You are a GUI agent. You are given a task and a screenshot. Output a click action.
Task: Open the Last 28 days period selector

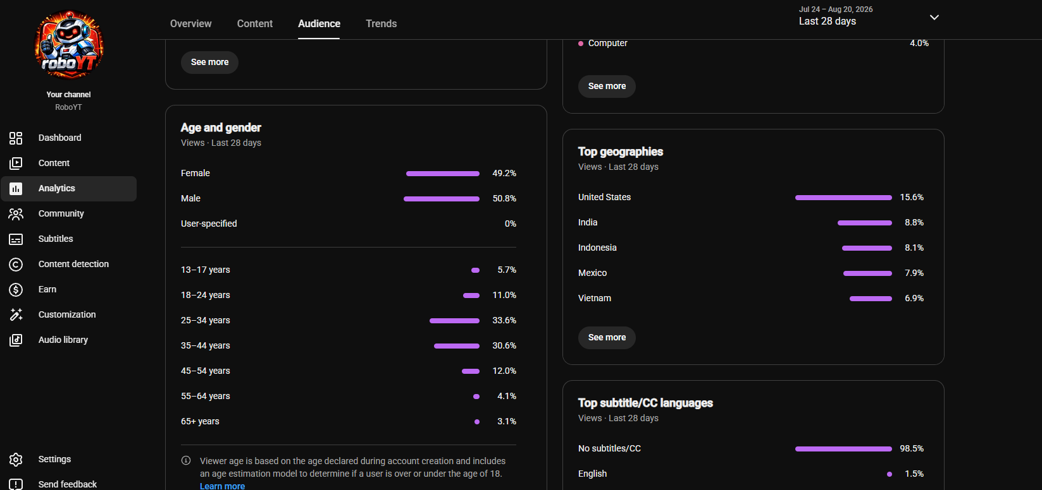[869, 16]
